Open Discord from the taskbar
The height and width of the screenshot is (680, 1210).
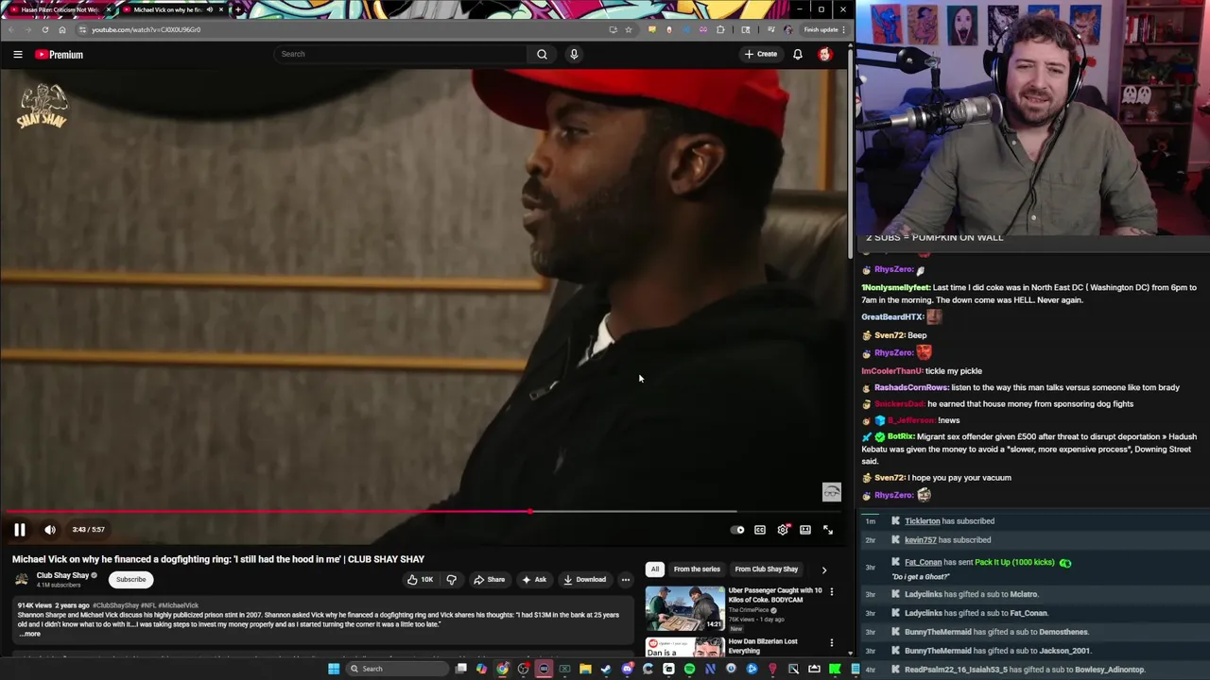tap(627, 669)
